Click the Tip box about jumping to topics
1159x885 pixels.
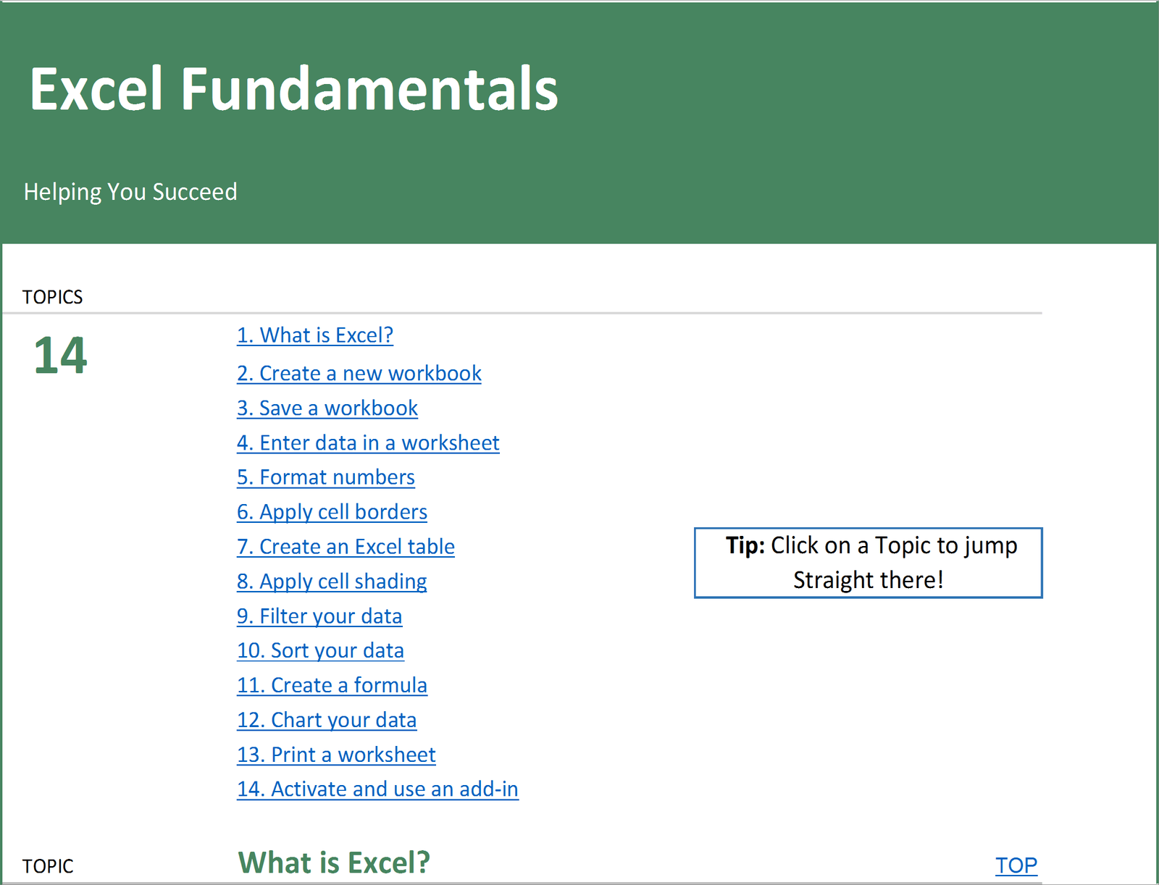click(869, 563)
